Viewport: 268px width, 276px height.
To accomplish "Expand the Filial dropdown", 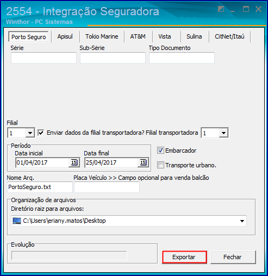I will pyautogui.click(x=30, y=133).
